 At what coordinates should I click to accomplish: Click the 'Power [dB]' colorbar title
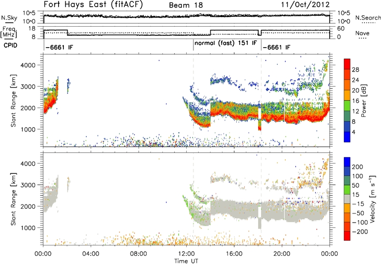pos(363,101)
